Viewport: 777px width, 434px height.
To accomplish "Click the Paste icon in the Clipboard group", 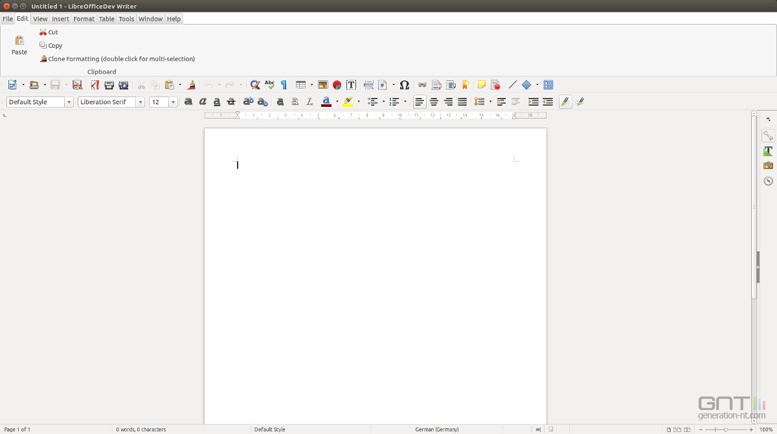I will [19, 40].
